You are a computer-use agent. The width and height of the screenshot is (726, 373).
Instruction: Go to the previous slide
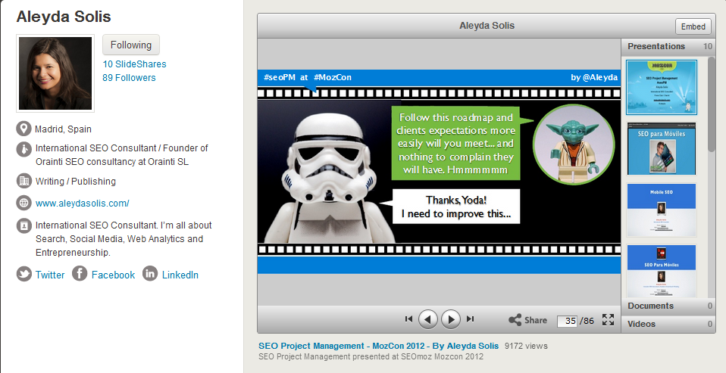[x=428, y=319]
